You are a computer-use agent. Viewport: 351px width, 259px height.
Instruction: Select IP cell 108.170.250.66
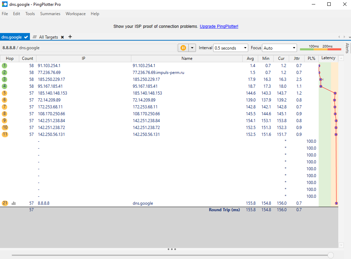pos(52,114)
